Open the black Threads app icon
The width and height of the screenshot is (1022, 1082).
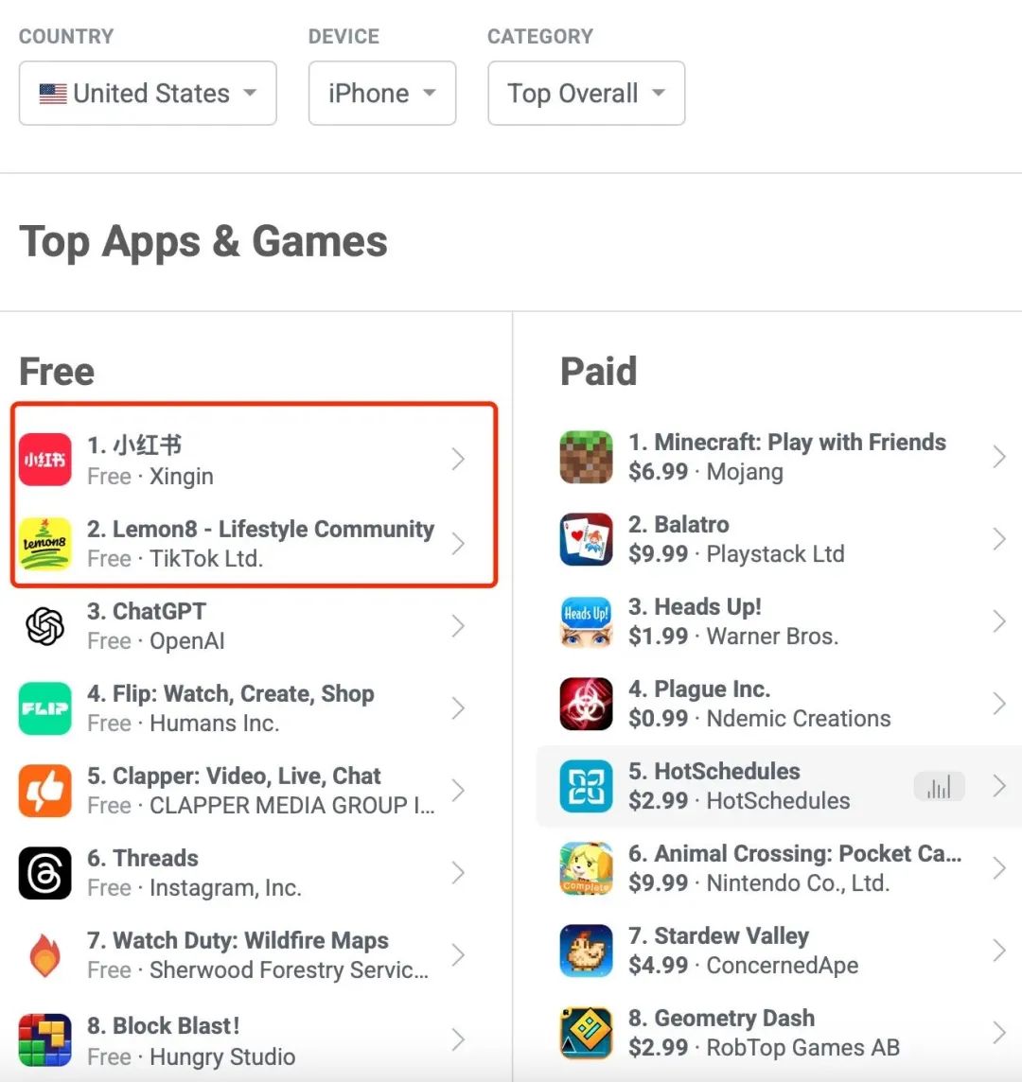pos(44,873)
